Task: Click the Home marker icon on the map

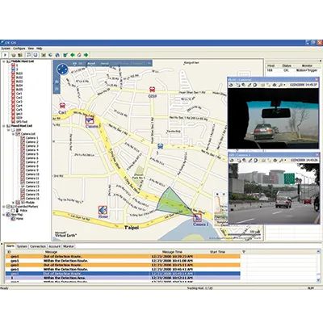Action: point(103,210)
